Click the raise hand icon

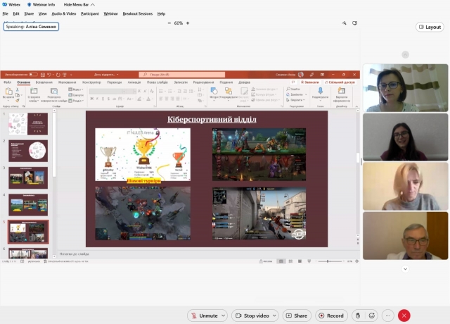click(357, 316)
